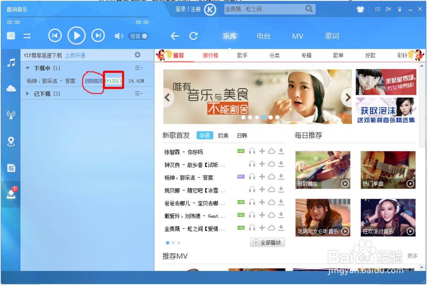427x285 pixels.
Task: Focus the song search input field
Action: (264, 9)
